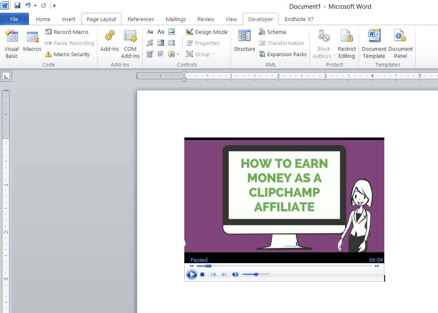Open the File tab

click(x=14, y=19)
